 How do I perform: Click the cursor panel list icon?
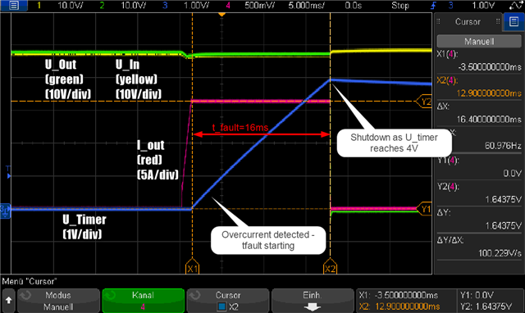pyautogui.click(x=514, y=22)
